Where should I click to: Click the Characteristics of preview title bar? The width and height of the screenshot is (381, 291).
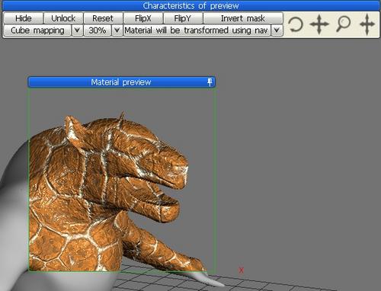(x=190, y=5)
